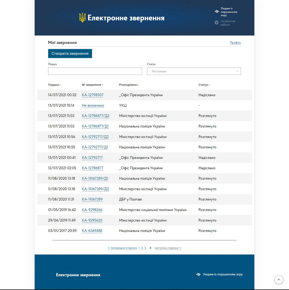Click the scroll-to-top arrow button
289x290 pixels.
pos(279,280)
